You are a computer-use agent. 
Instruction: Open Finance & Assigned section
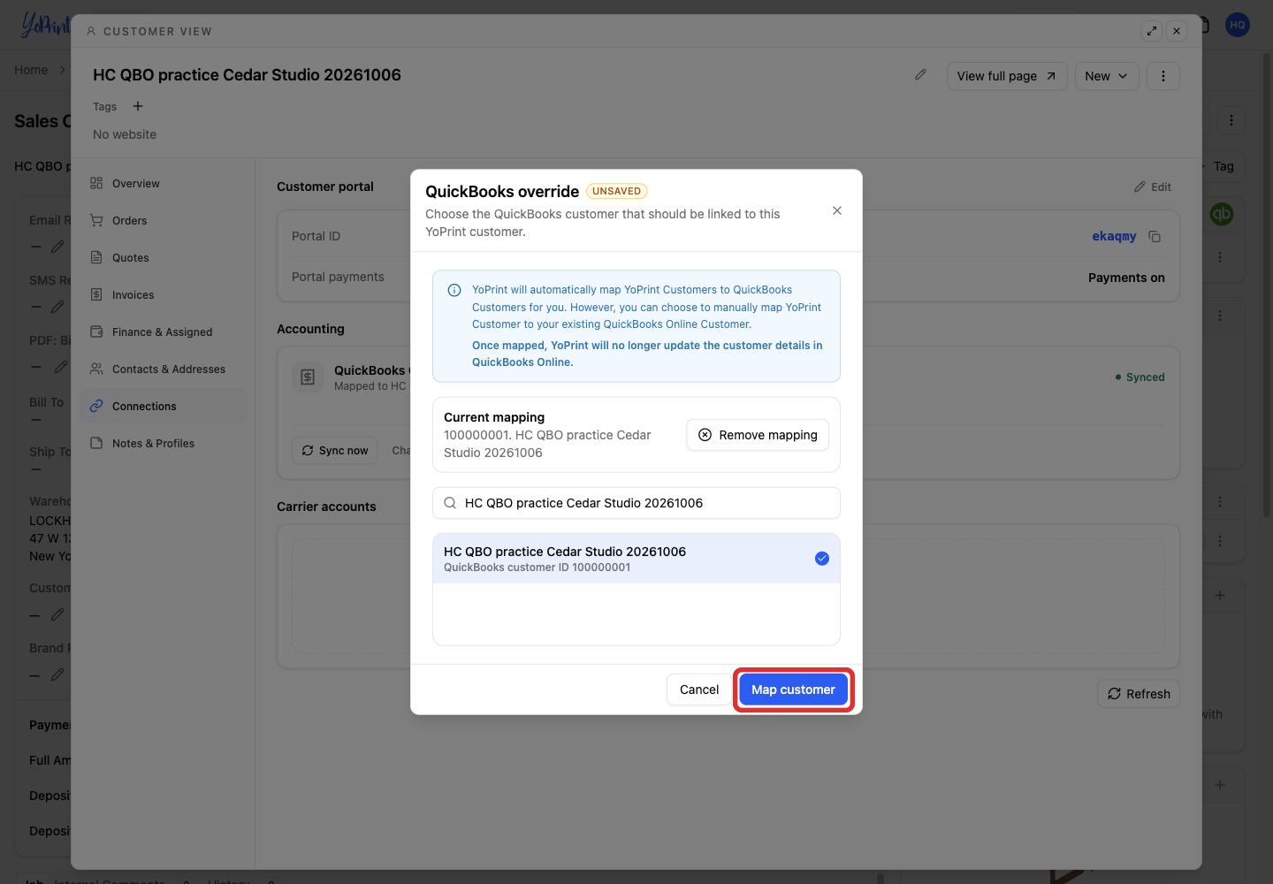coord(163,332)
